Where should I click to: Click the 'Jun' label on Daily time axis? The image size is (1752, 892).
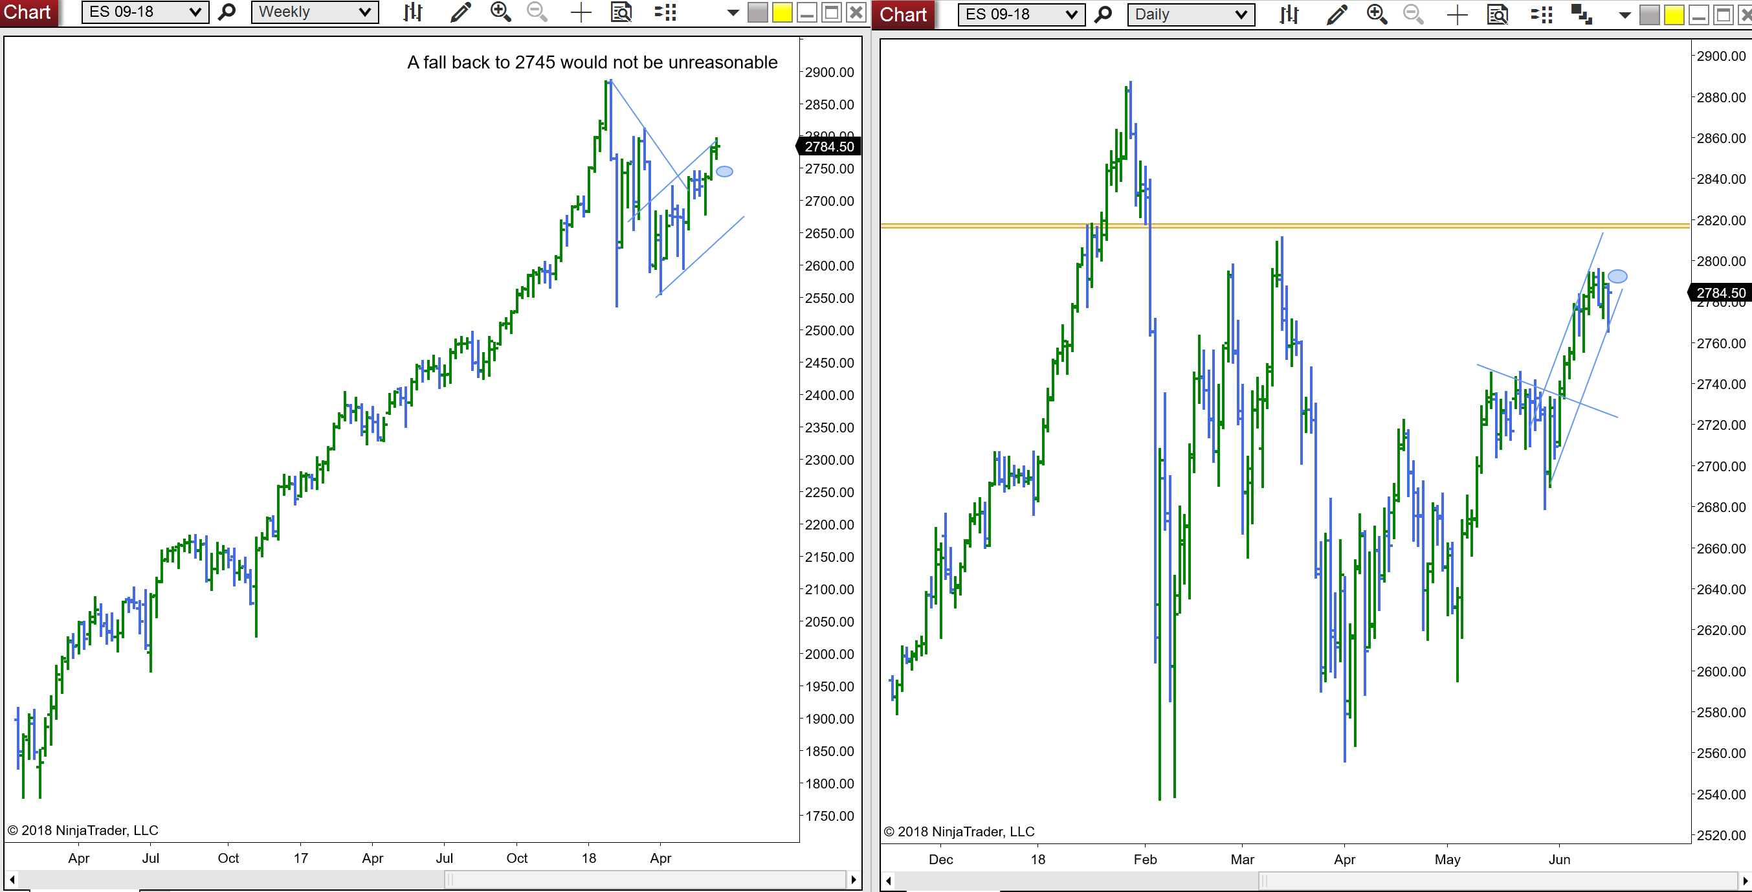click(1559, 860)
